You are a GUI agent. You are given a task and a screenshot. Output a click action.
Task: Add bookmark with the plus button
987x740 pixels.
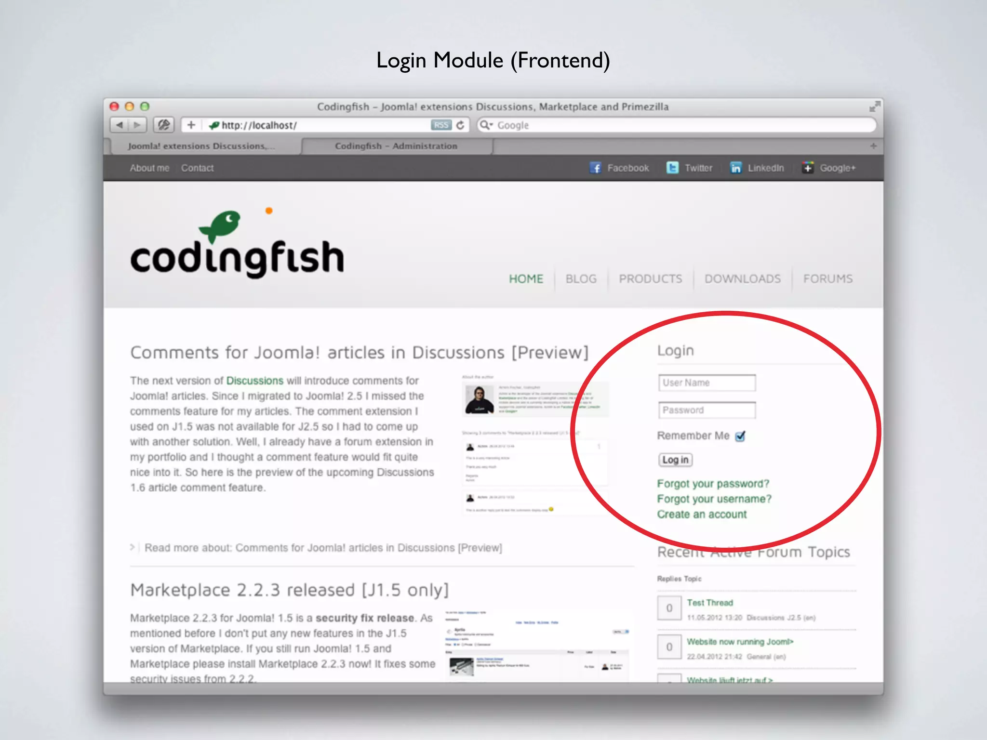(191, 125)
